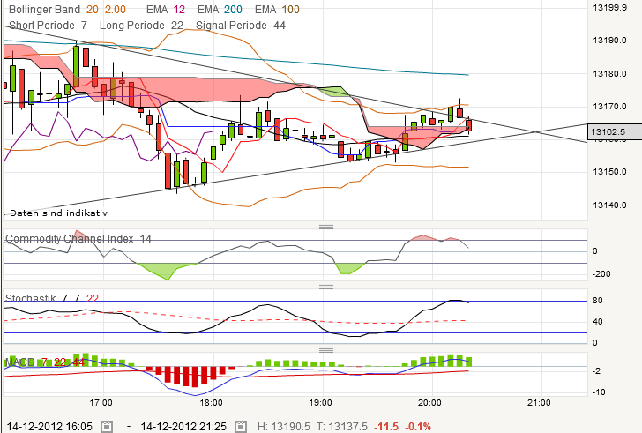
Task: Select the Bollinger Band indicator label
Action: click(x=68, y=10)
